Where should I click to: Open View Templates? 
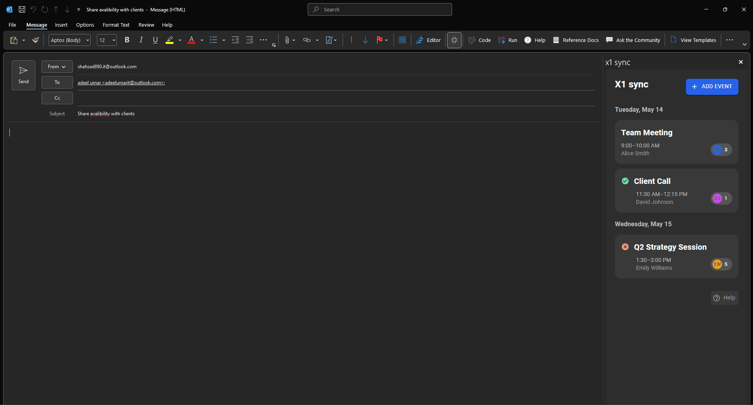pos(693,40)
